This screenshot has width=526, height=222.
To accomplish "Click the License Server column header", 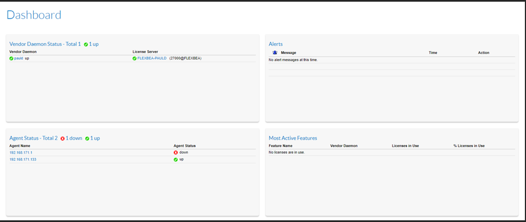I will tap(145, 52).
